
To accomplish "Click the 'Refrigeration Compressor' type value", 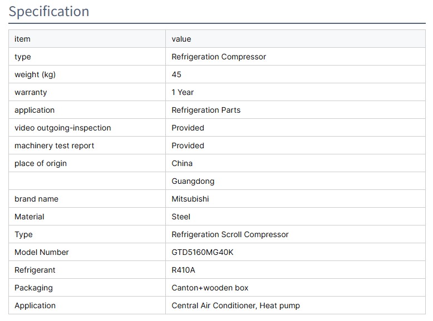I will (219, 57).
